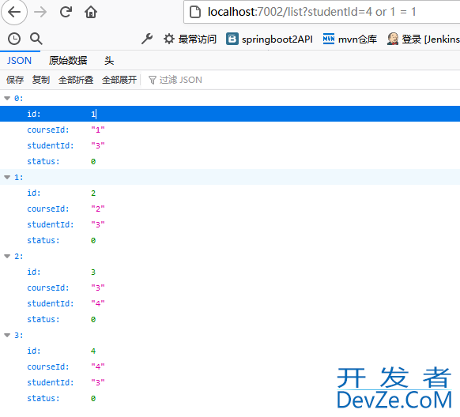Click 全部展开 to expand all
460x417 pixels.
119,80
